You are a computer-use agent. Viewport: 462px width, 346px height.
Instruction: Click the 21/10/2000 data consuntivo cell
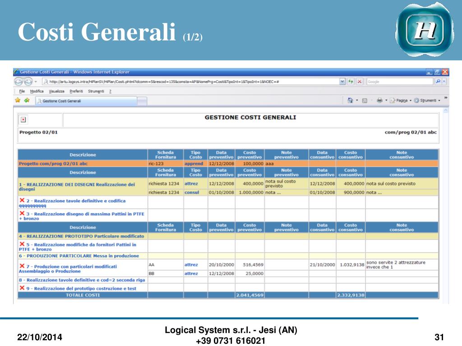(x=322, y=265)
